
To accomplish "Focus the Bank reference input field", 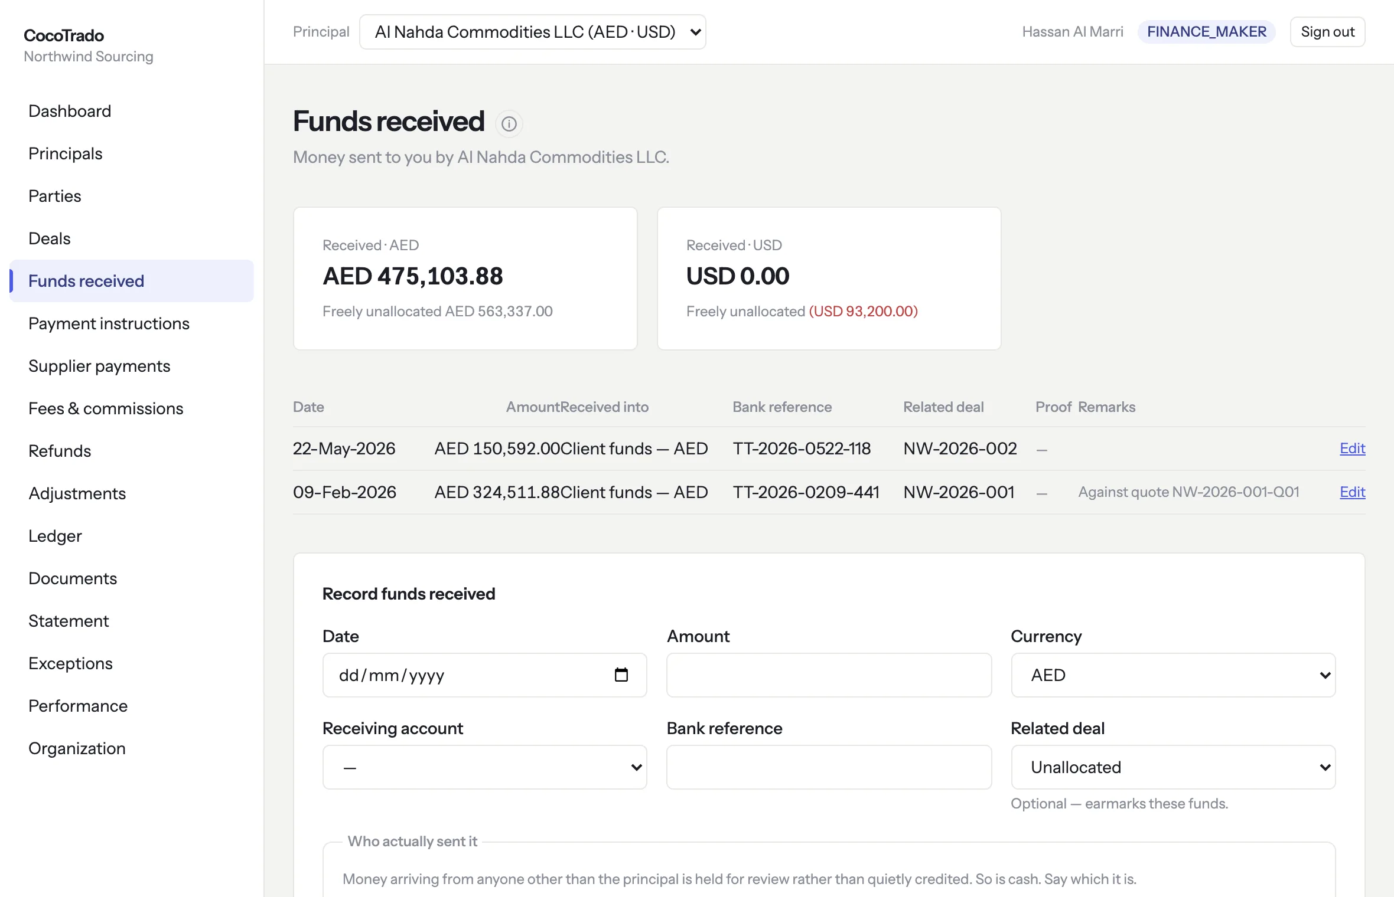I will pyautogui.click(x=829, y=767).
